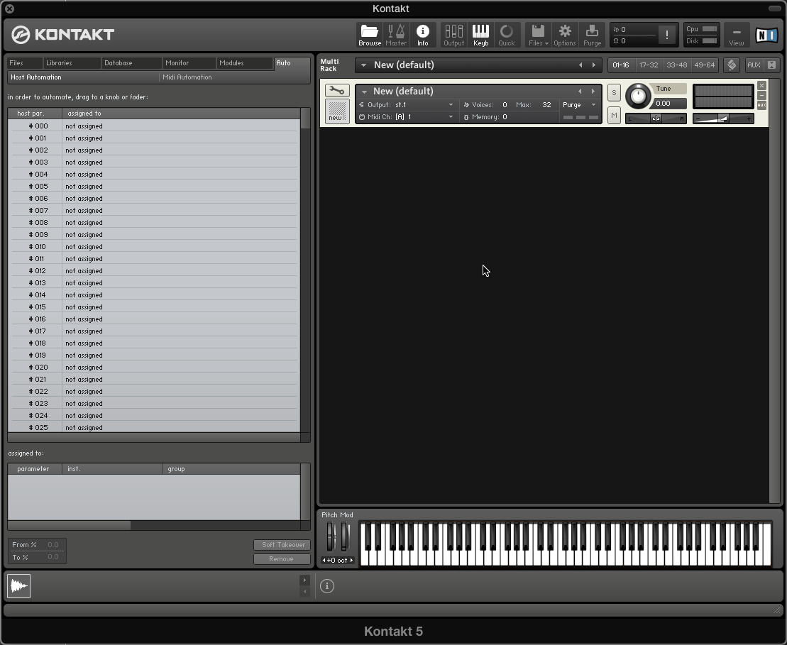Image resolution: width=787 pixels, height=645 pixels.
Task: Show instrument page 49-64
Action: point(704,65)
